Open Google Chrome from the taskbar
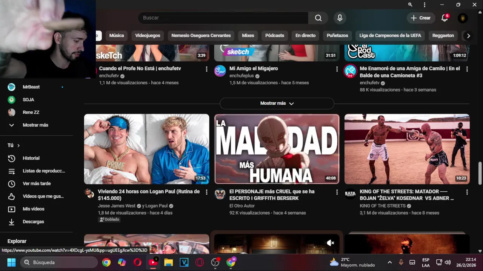Image resolution: width=483 pixels, height=271 pixels. pyautogui.click(x=106, y=262)
